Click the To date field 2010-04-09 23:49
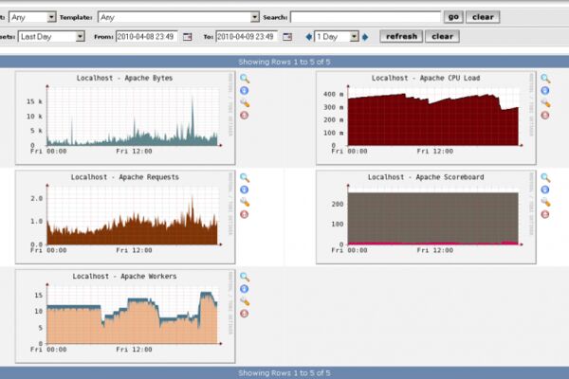The width and height of the screenshot is (569, 379). pyautogui.click(x=247, y=37)
